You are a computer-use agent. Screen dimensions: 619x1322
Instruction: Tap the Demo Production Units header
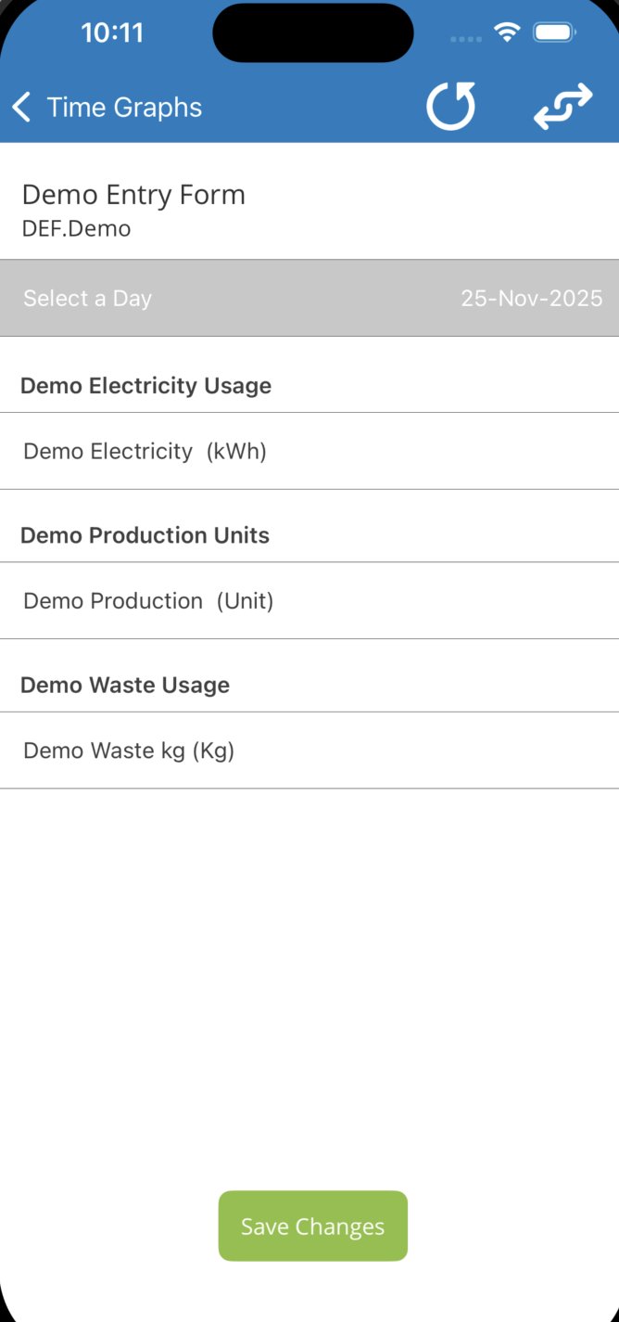[x=145, y=535]
